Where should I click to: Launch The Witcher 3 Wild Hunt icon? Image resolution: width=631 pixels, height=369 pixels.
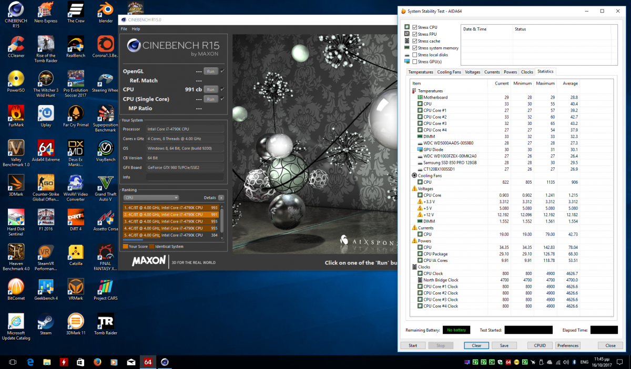click(x=46, y=84)
